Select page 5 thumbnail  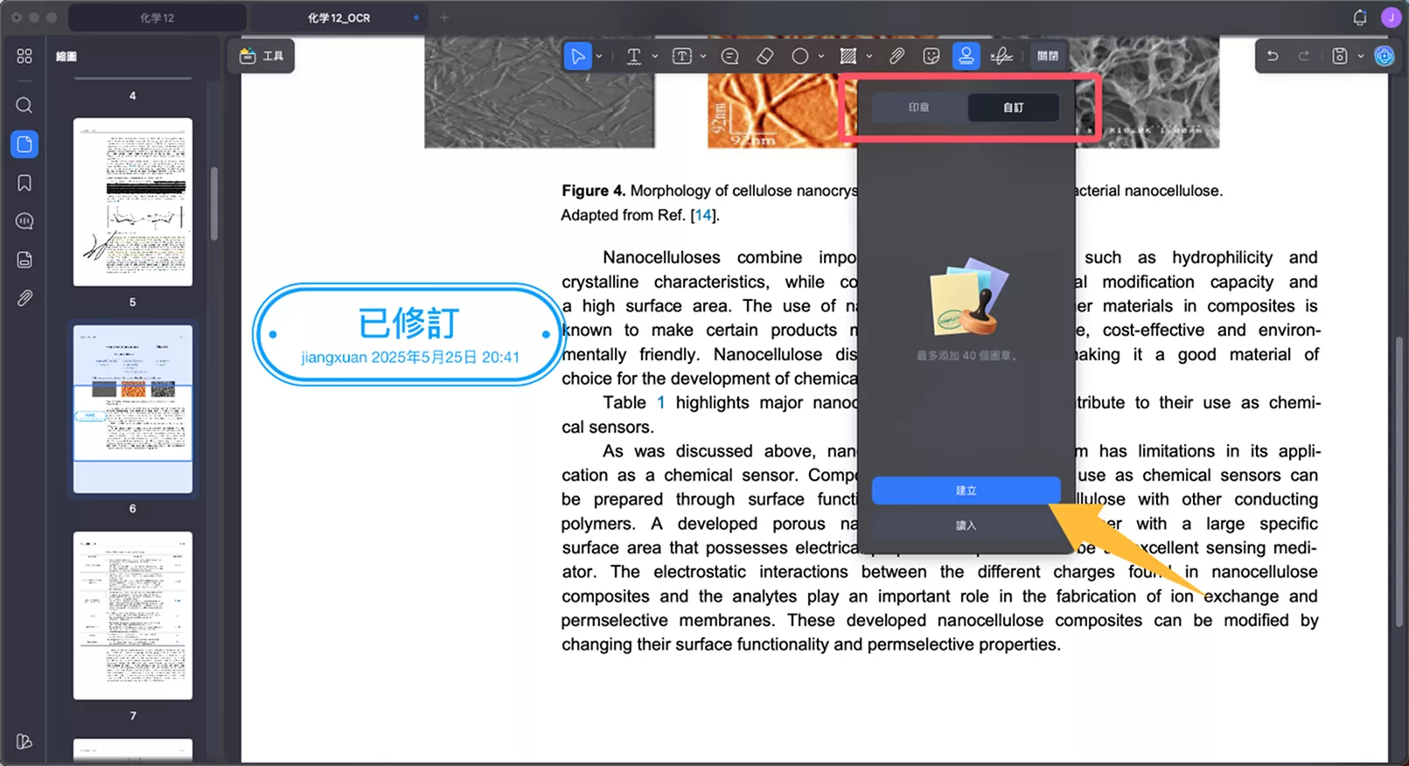tap(133, 202)
